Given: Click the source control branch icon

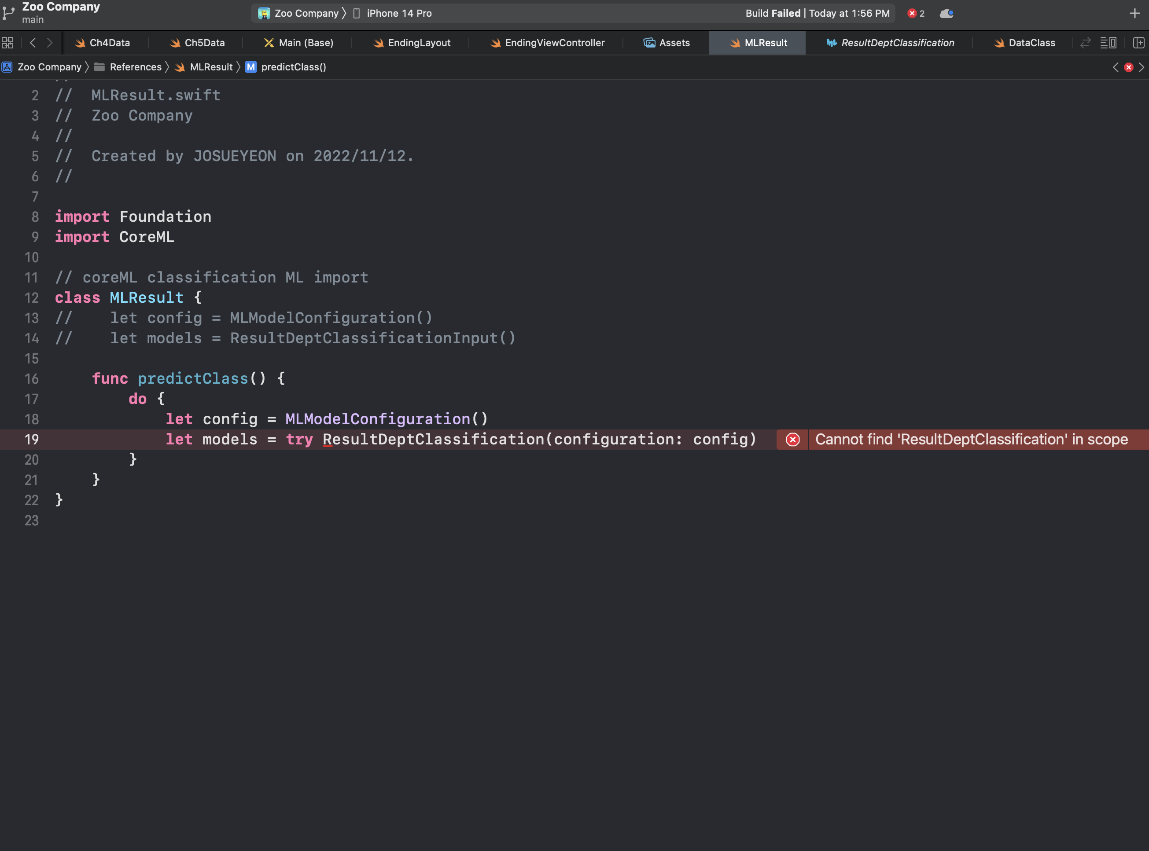Looking at the screenshot, I should 8,13.
